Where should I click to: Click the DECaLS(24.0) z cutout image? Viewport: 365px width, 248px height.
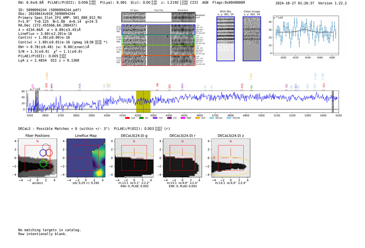(230, 158)
